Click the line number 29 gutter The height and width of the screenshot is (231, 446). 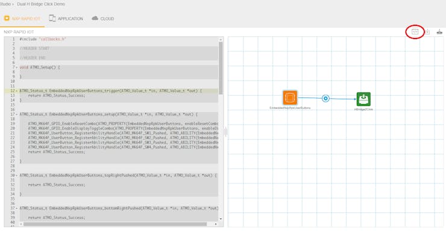tap(12, 171)
